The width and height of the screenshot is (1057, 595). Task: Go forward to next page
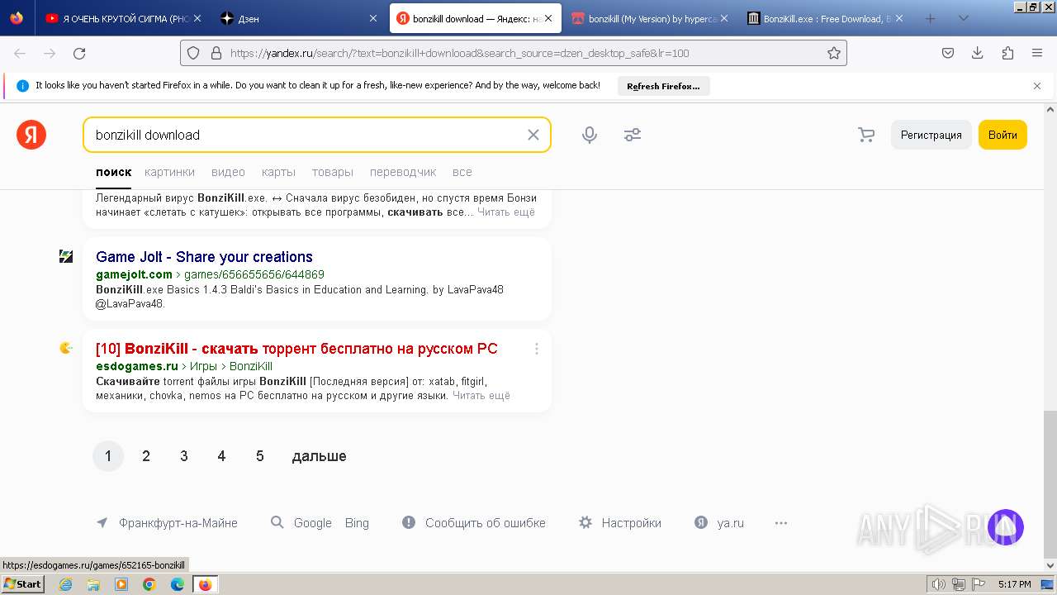coord(50,53)
